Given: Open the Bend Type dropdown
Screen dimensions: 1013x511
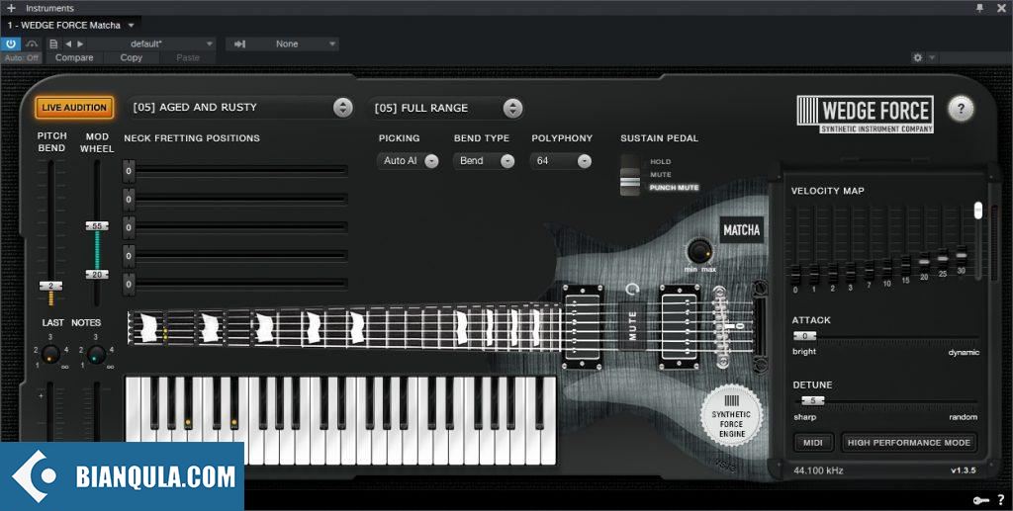Looking at the screenshot, I should (x=484, y=161).
